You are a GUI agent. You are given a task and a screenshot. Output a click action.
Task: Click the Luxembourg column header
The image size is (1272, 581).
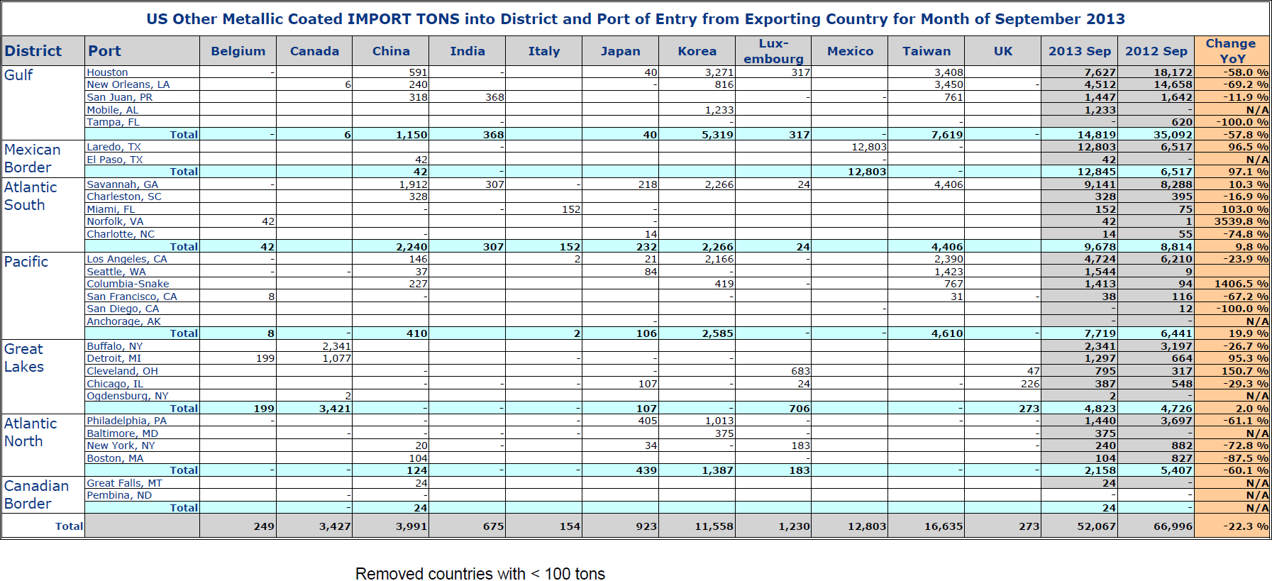click(x=773, y=51)
